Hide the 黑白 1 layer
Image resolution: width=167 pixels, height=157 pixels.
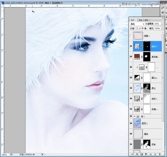pos(131,78)
